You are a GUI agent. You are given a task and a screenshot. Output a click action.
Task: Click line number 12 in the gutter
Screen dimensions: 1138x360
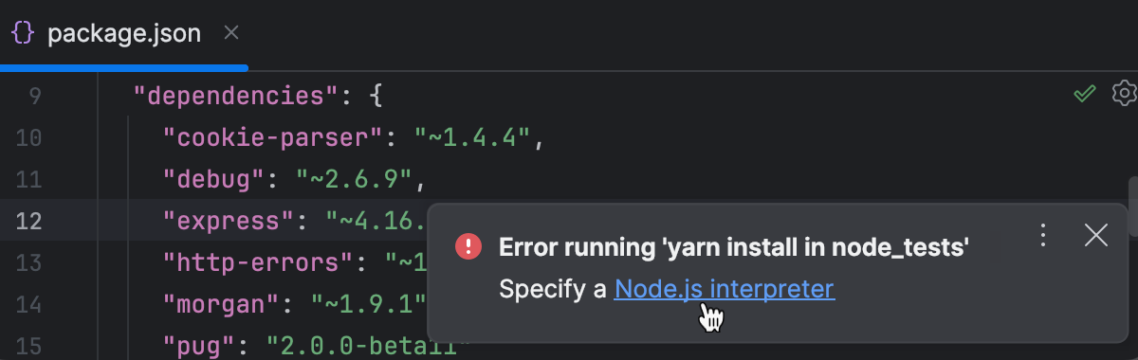(29, 221)
